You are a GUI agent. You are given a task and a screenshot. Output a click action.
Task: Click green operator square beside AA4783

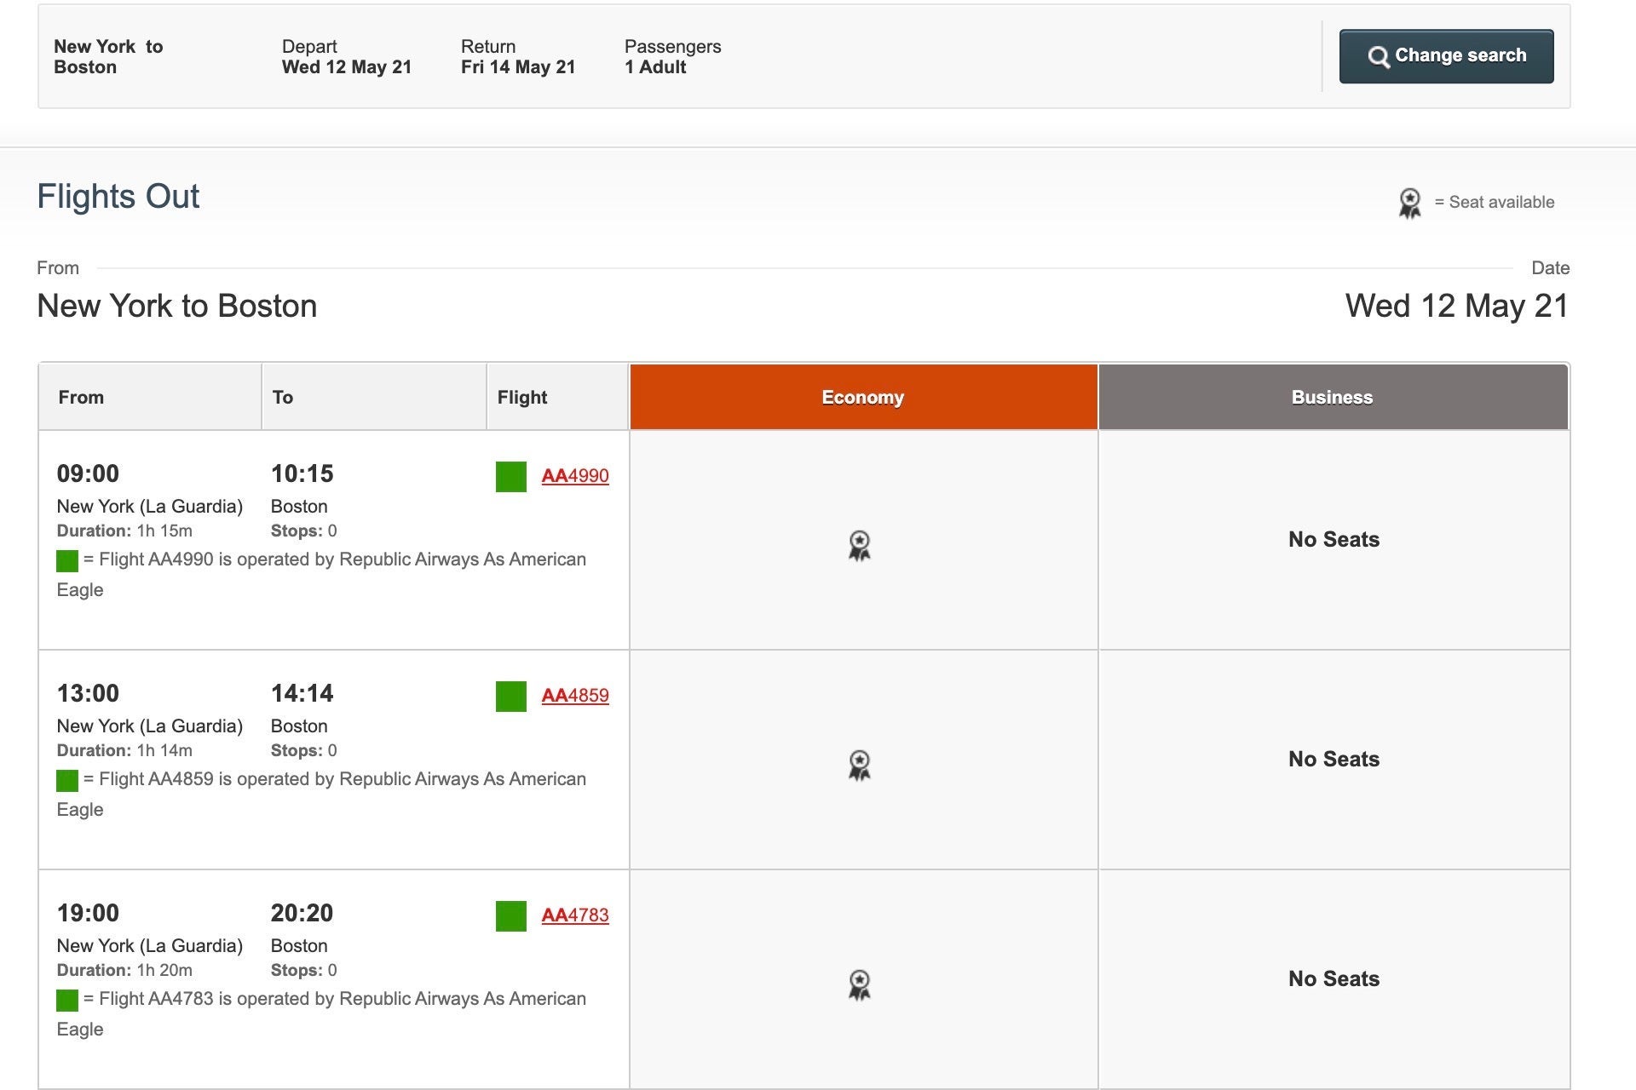510,916
